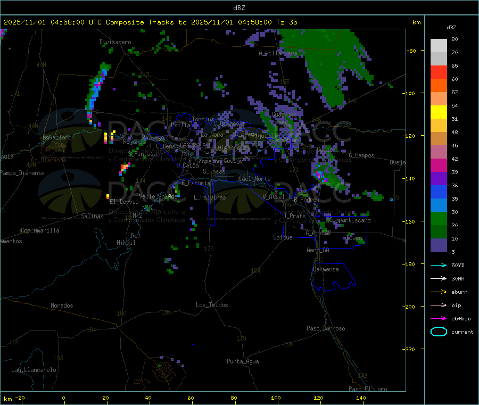Select the red swatch in dBZ scale

tap(439, 72)
